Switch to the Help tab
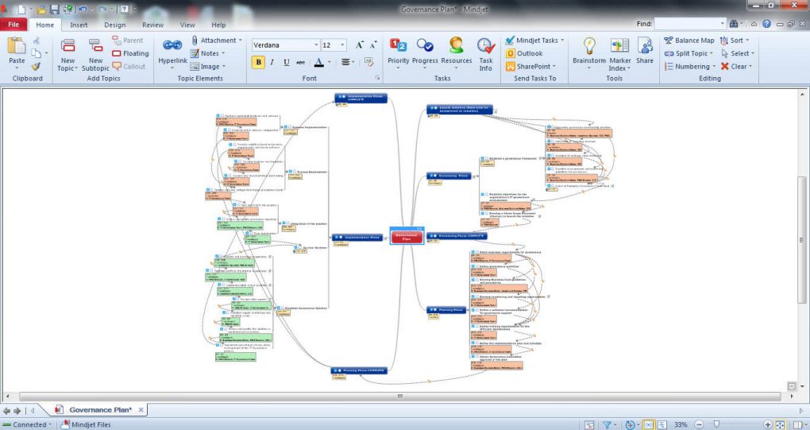The image size is (810, 430). (x=218, y=25)
